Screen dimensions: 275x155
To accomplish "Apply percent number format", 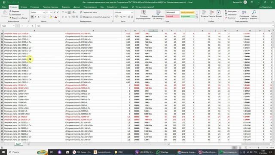I will (x=121, y=17).
